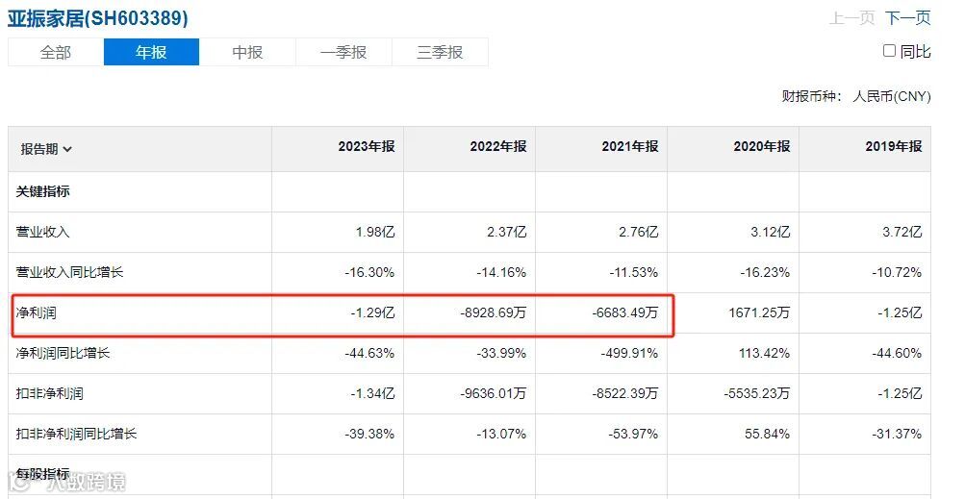Click the -8522.39万 value

click(625, 393)
